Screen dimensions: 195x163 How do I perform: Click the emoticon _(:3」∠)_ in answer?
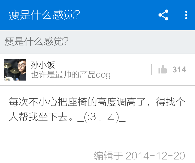(x=101, y=117)
